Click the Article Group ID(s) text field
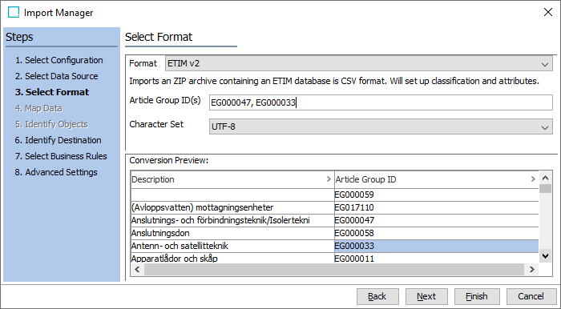The width and height of the screenshot is (561, 309). coord(381,103)
